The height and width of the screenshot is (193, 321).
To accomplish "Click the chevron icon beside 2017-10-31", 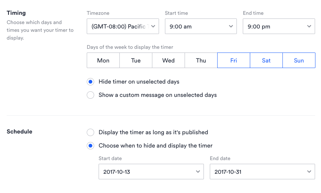I will [309, 172].
